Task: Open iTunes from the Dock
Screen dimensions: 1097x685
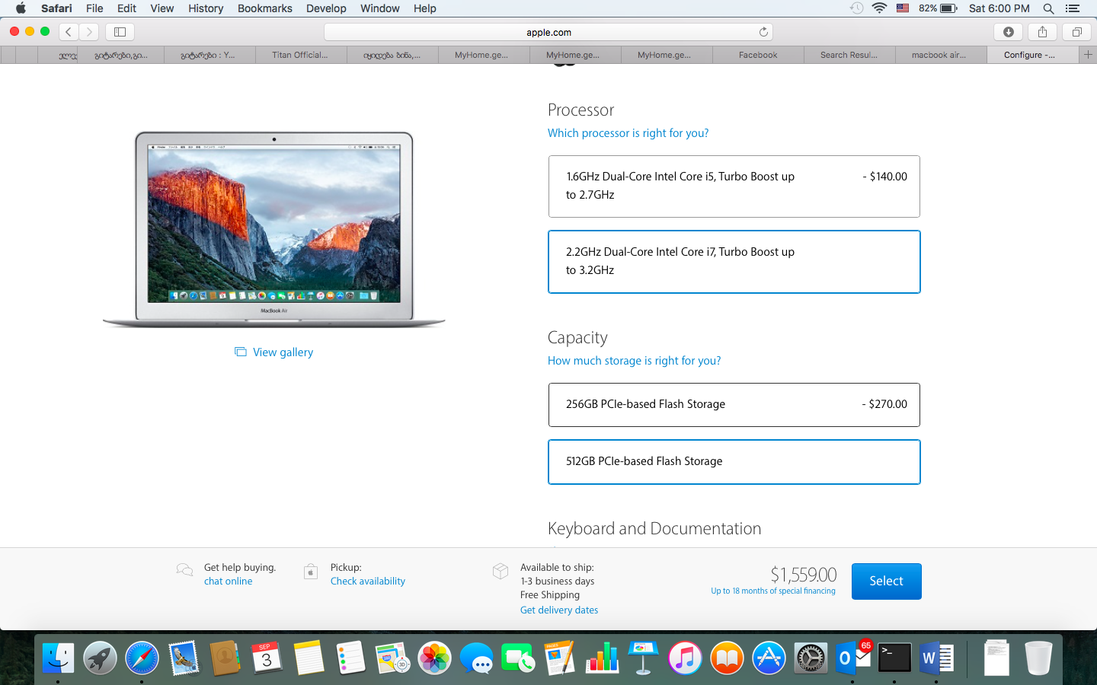Action: (x=685, y=658)
